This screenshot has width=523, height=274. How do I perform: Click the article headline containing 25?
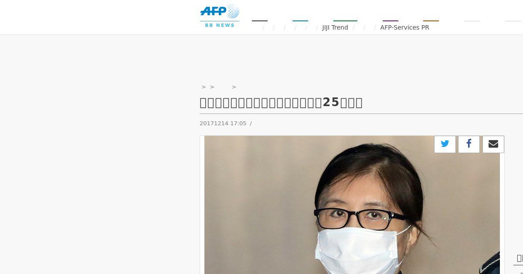(281, 103)
